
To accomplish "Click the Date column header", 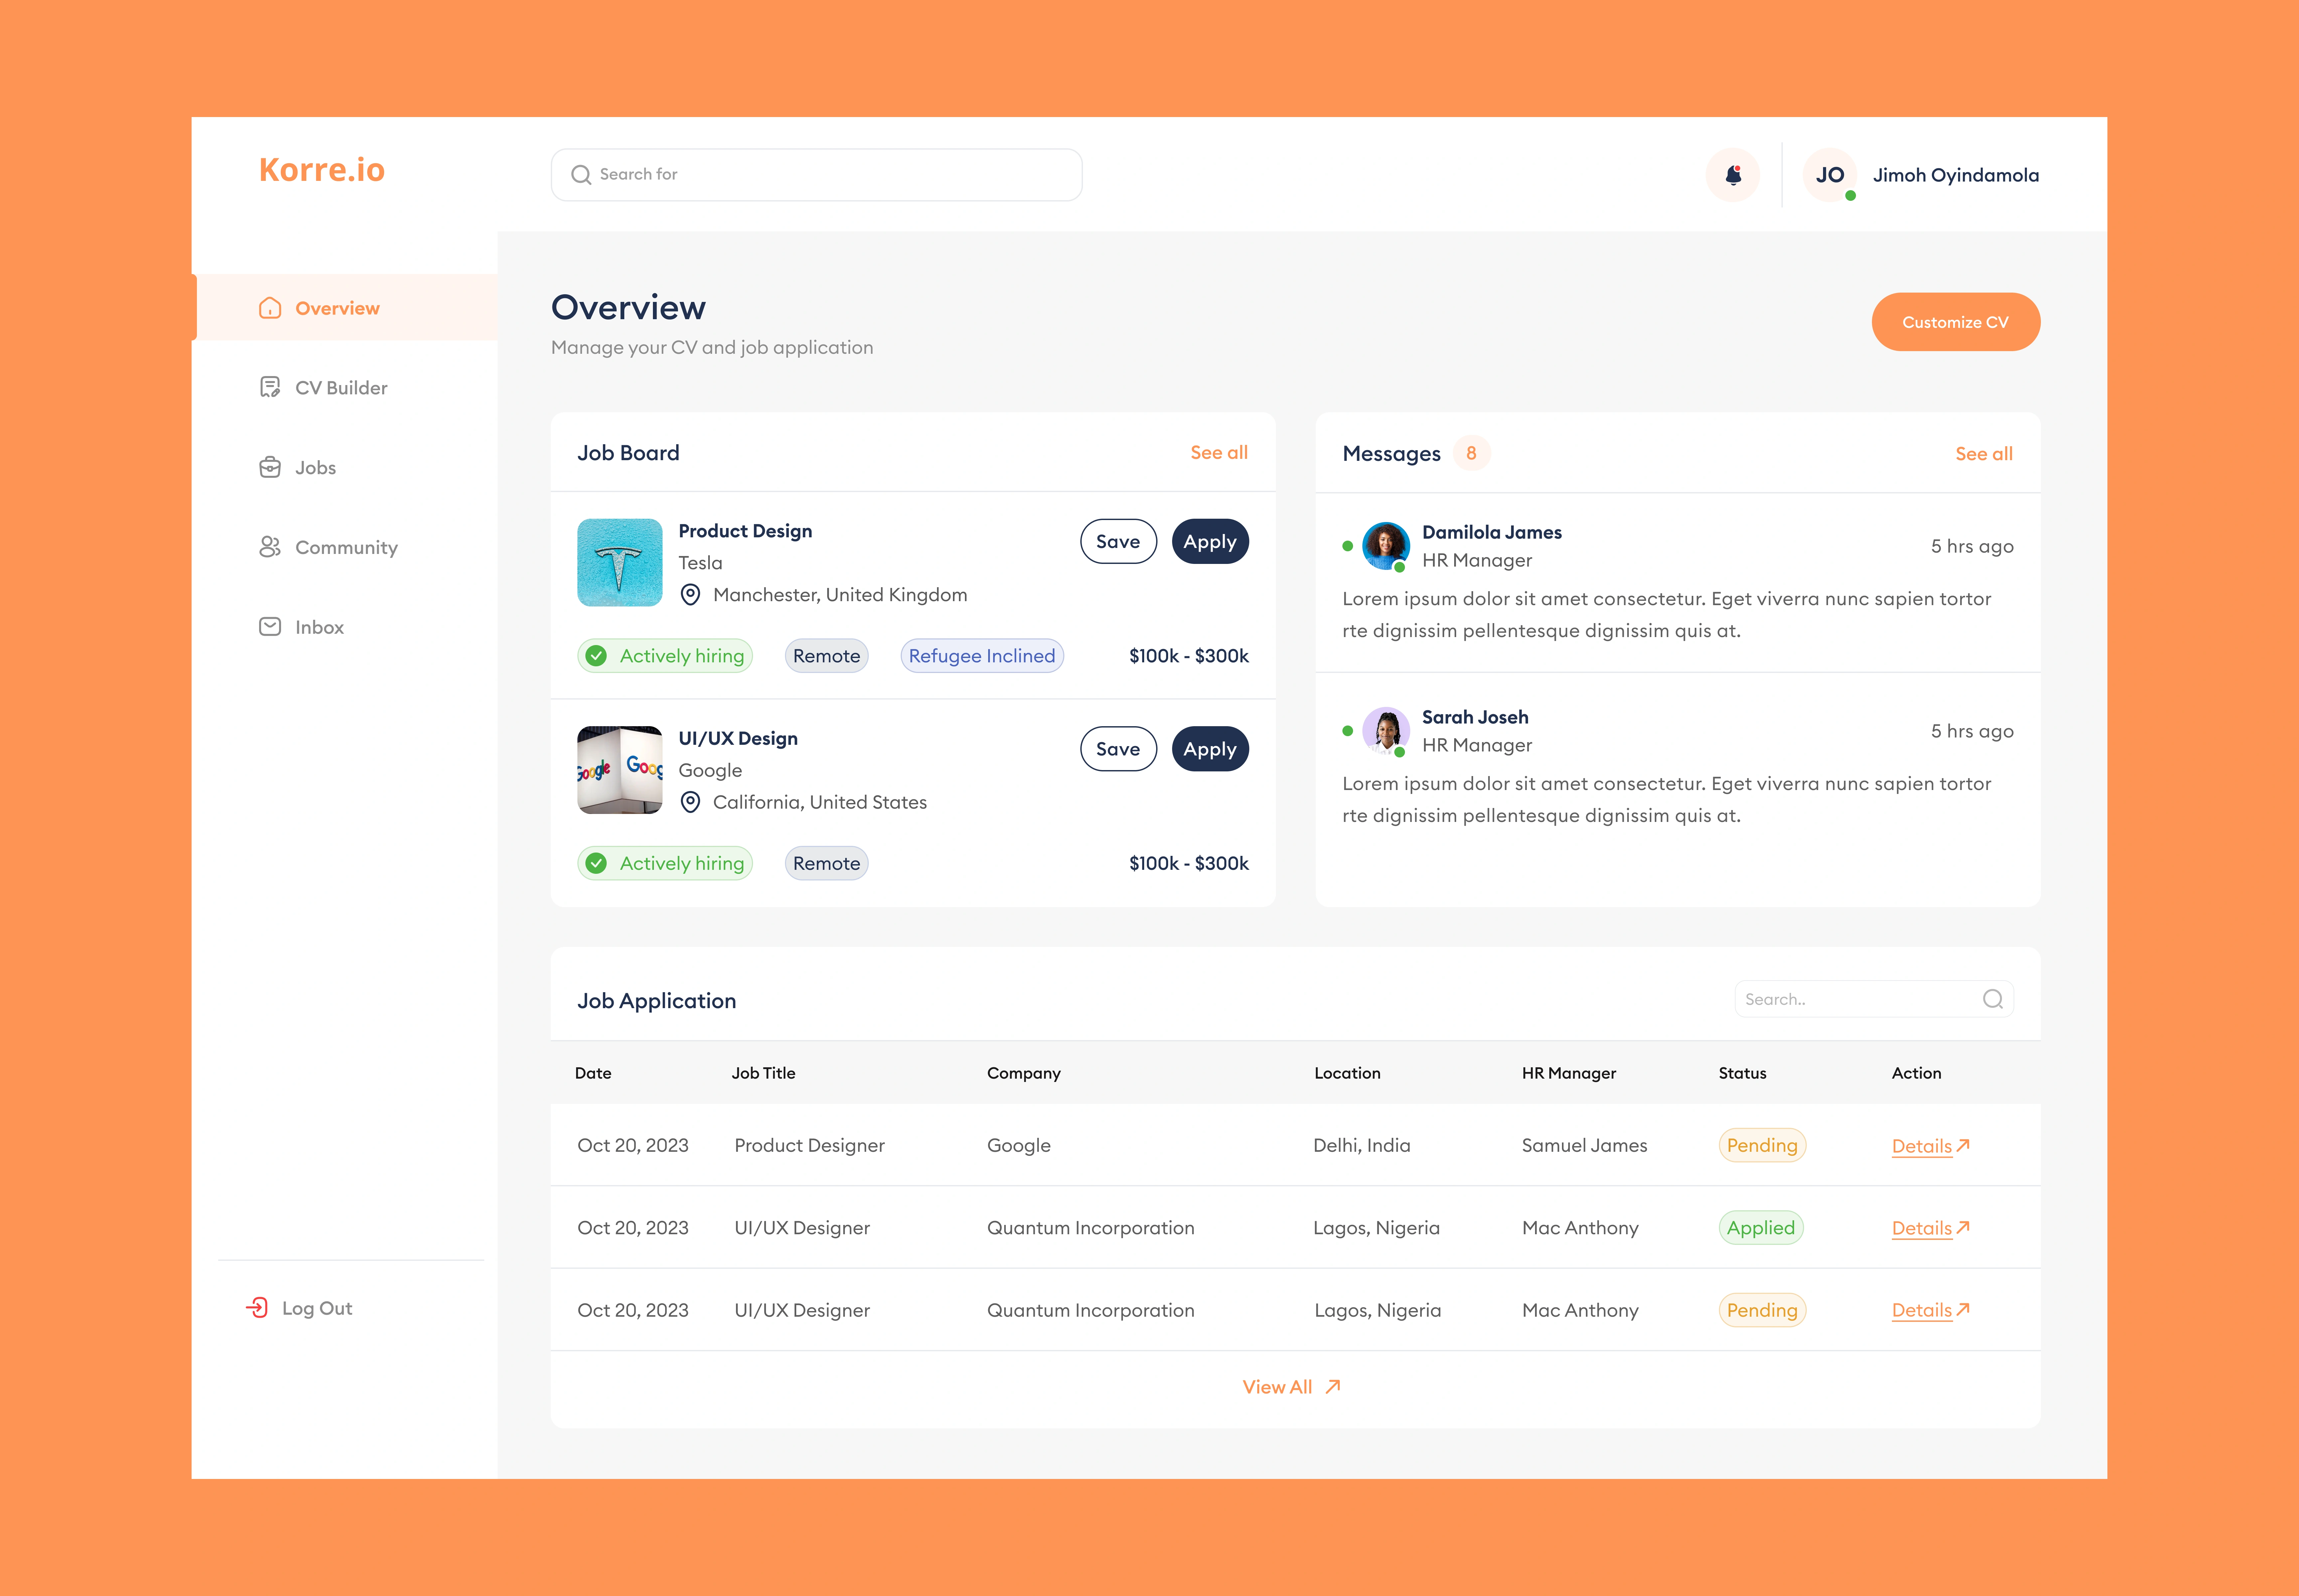I will tap(593, 1073).
